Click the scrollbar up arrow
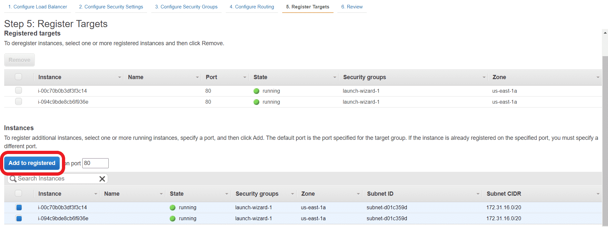This screenshot has width=608, height=227. point(605,32)
